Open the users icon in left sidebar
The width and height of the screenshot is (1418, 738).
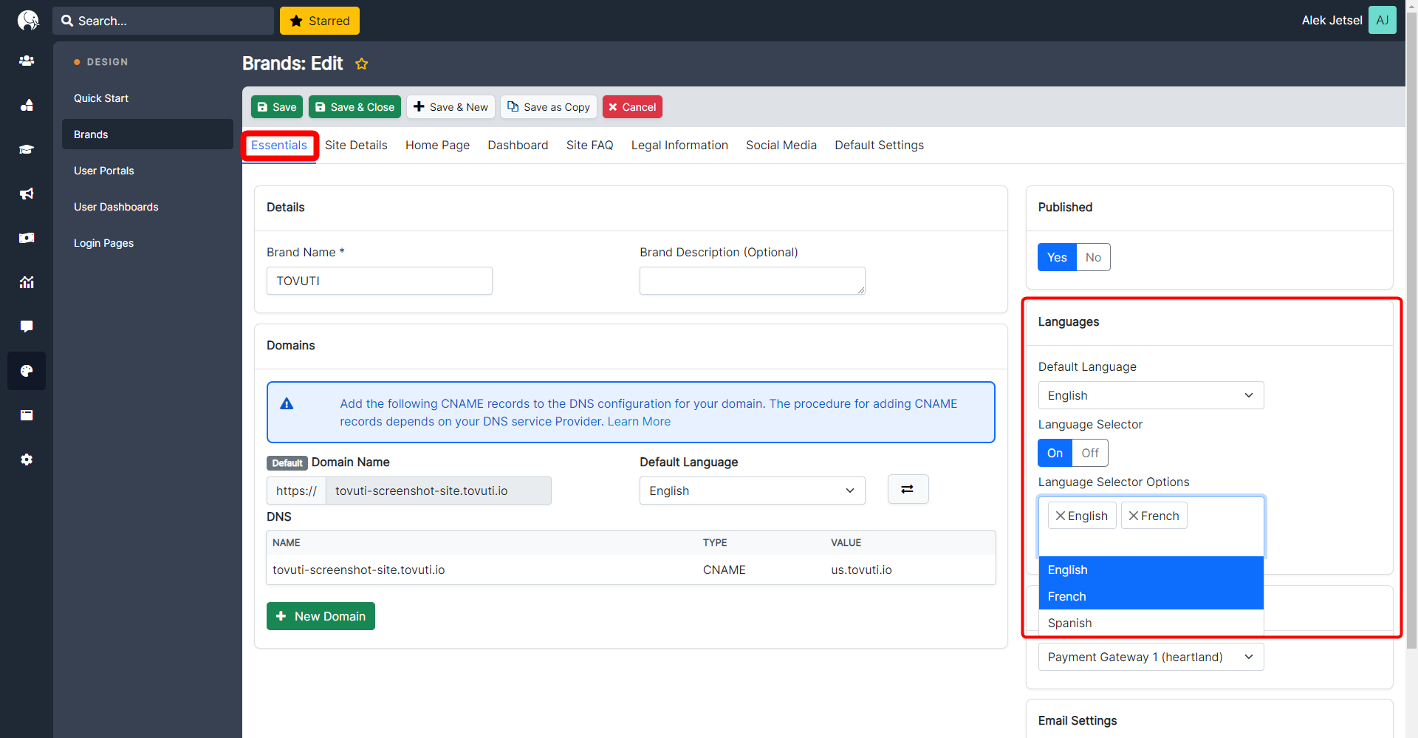click(x=27, y=61)
